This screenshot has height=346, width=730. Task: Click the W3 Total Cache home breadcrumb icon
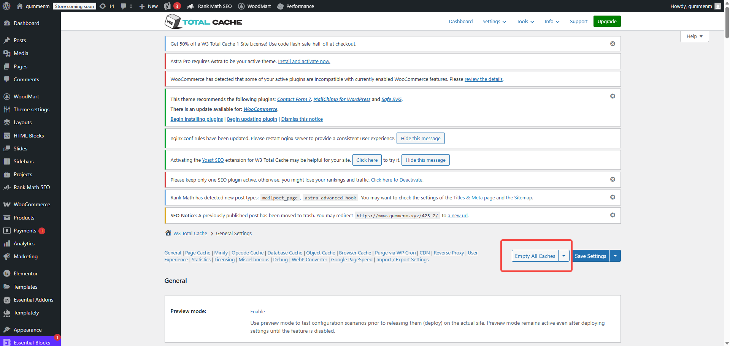168,233
